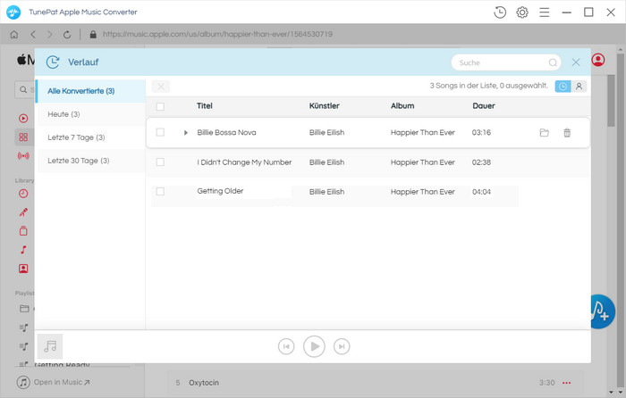
Task: Open the settings gear icon
Action: click(x=521, y=12)
